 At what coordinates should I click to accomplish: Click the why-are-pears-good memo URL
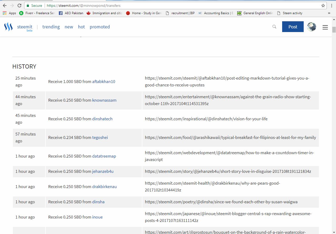click(212, 187)
